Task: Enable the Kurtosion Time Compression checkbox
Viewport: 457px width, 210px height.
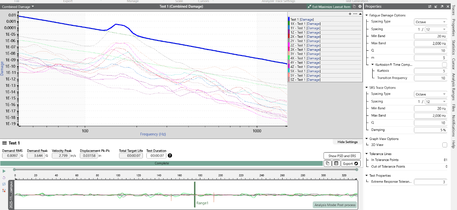Action: pos(444,65)
